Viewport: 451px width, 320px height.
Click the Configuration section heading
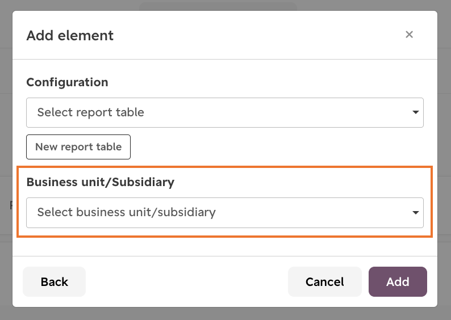point(67,82)
